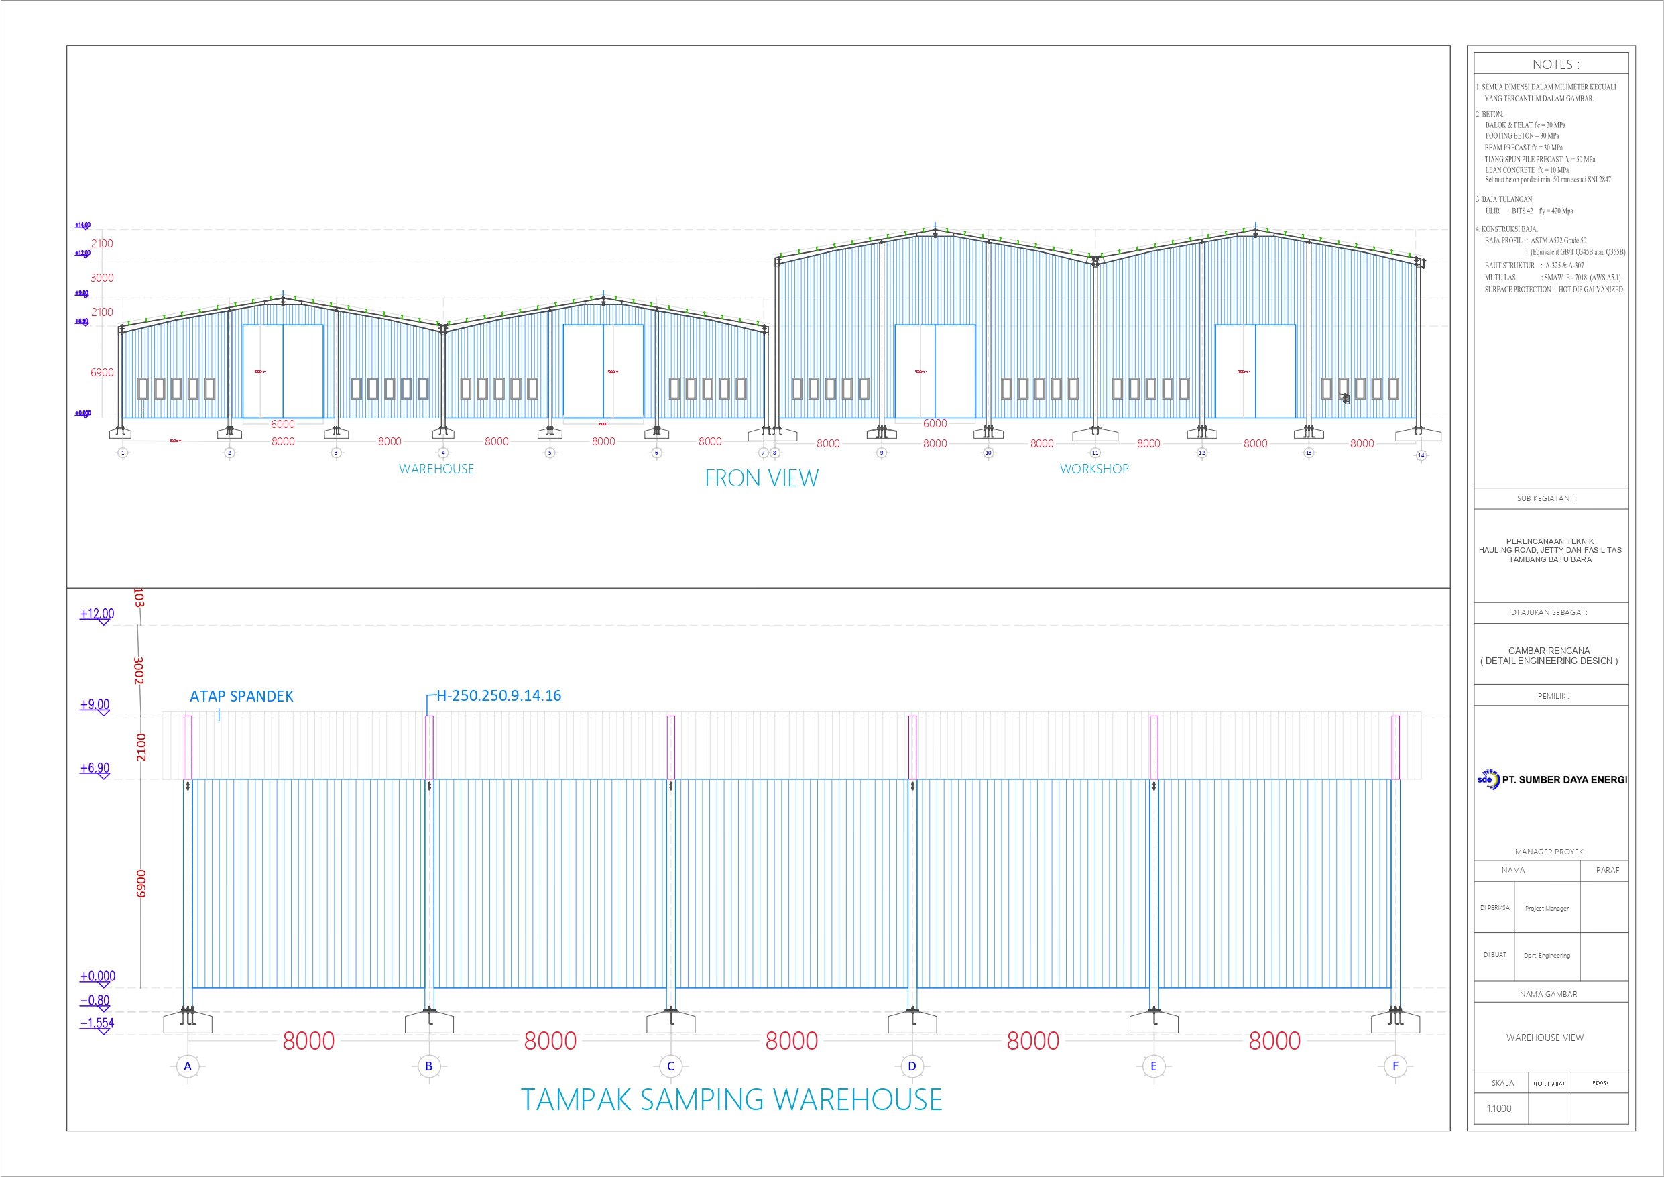
Task: Click the TAMPAK SAMPING WAREHOUSE title
Action: tap(731, 1099)
